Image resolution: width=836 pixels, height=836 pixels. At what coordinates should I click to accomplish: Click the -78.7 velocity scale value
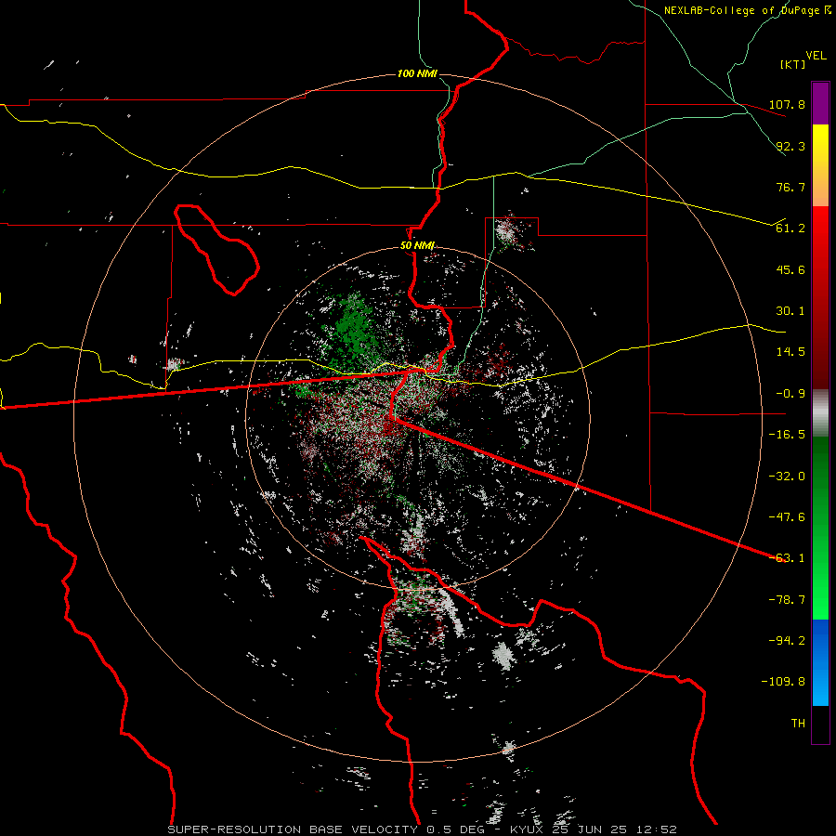tap(787, 600)
